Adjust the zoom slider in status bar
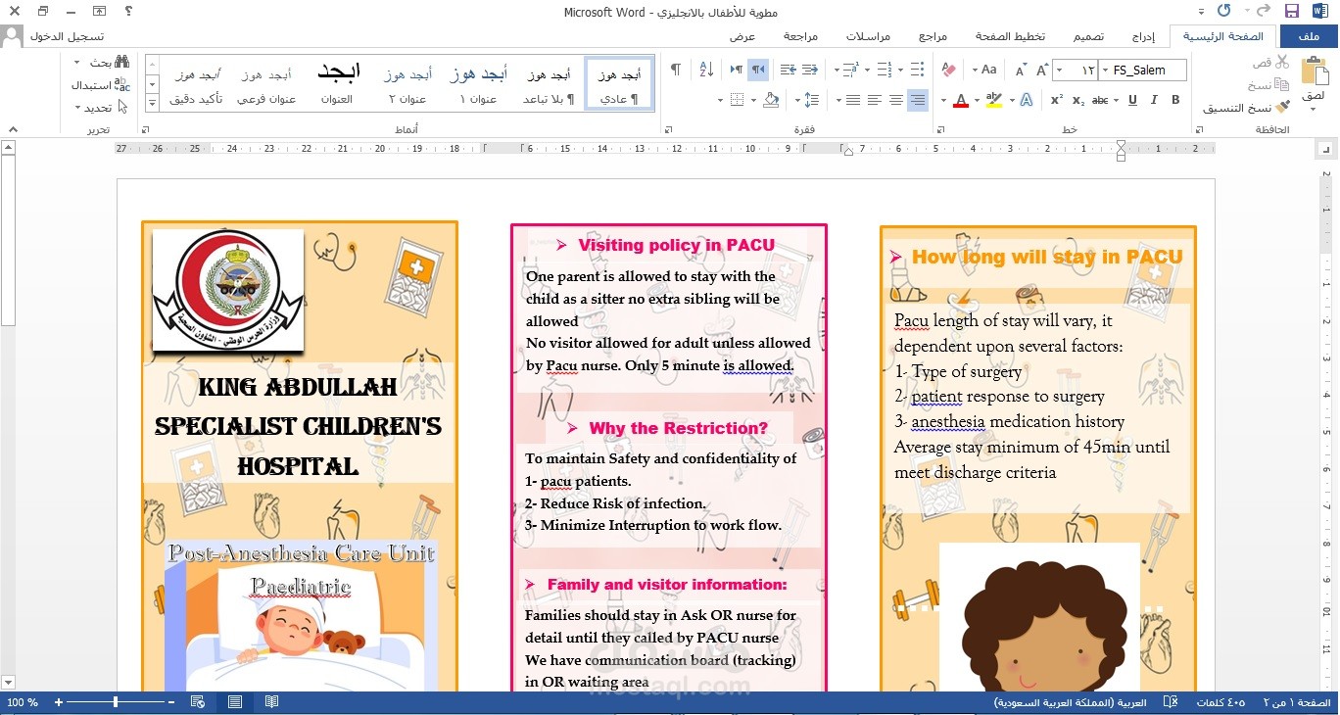This screenshot has width=1340, height=715. click(116, 702)
